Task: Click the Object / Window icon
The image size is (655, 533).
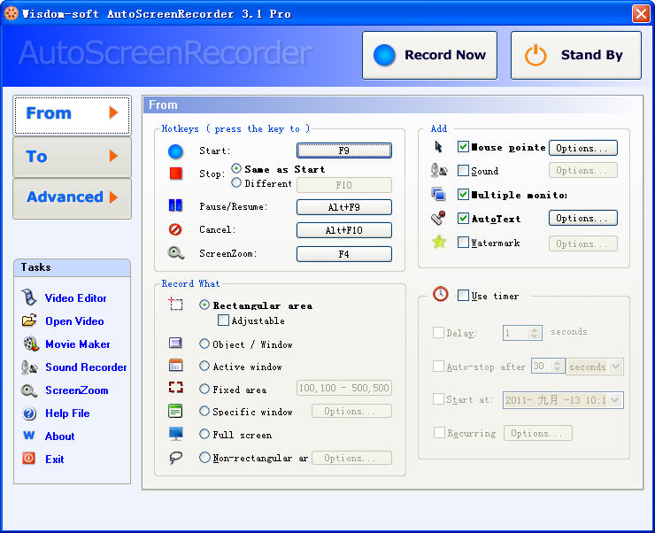Action: [x=175, y=343]
